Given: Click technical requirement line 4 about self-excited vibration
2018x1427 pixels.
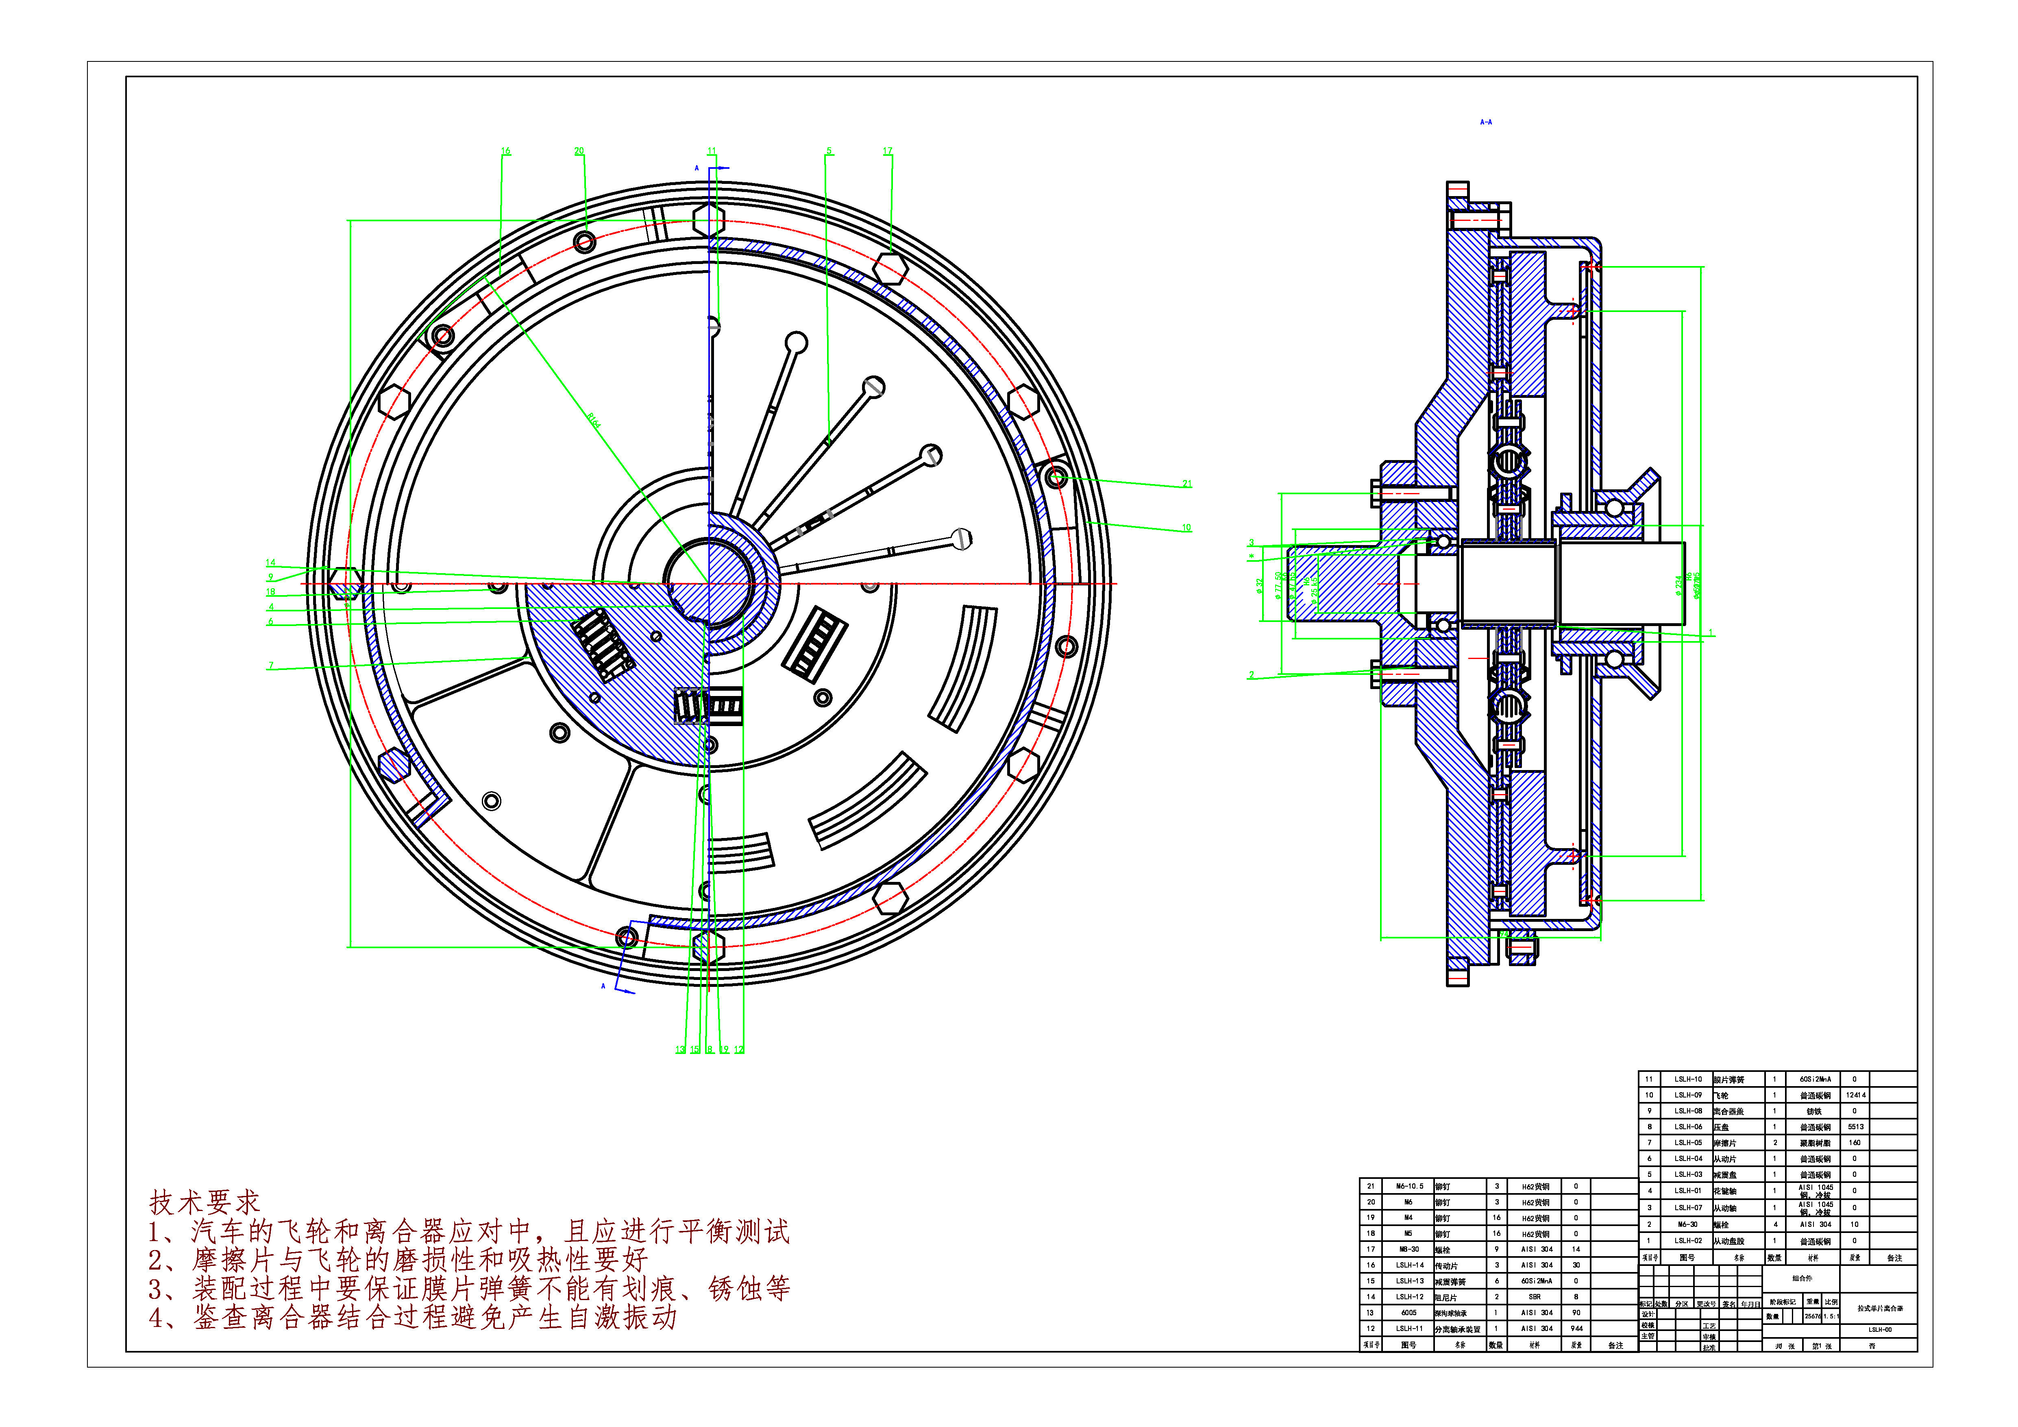Looking at the screenshot, I should click(413, 1317).
